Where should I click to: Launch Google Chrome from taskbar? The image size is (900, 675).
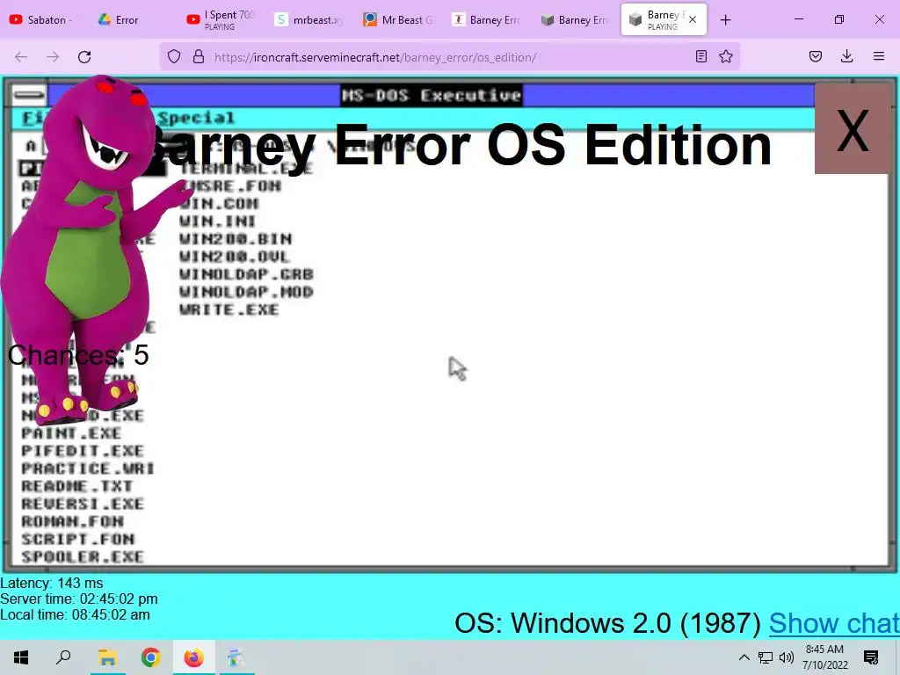150,657
